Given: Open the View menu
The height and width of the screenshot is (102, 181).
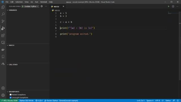Looking at the screenshot, I should pos(27,2).
